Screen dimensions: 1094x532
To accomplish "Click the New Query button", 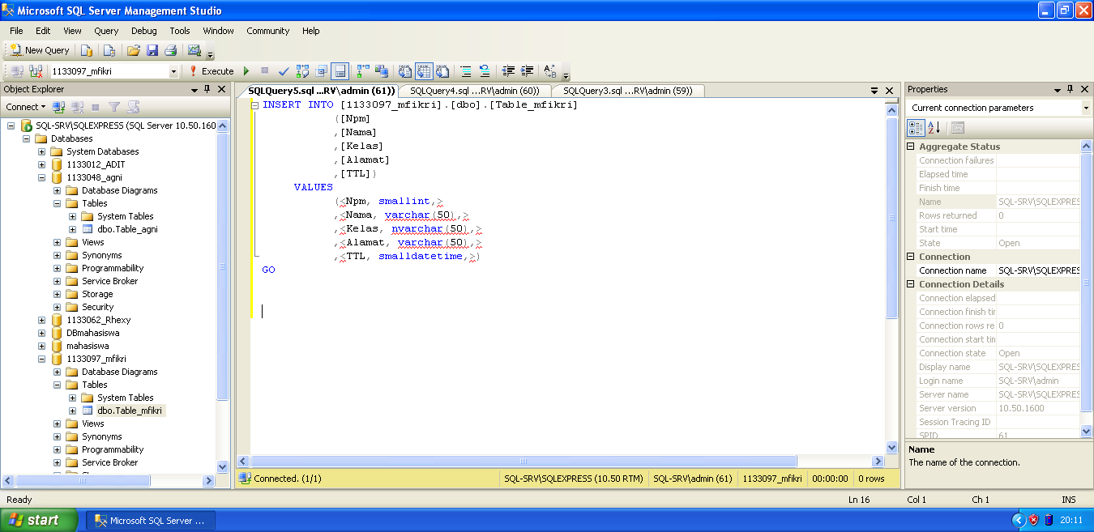I will pos(40,50).
